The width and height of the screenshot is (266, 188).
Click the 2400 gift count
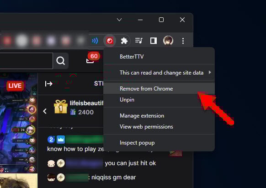click(x=86, y=112)
